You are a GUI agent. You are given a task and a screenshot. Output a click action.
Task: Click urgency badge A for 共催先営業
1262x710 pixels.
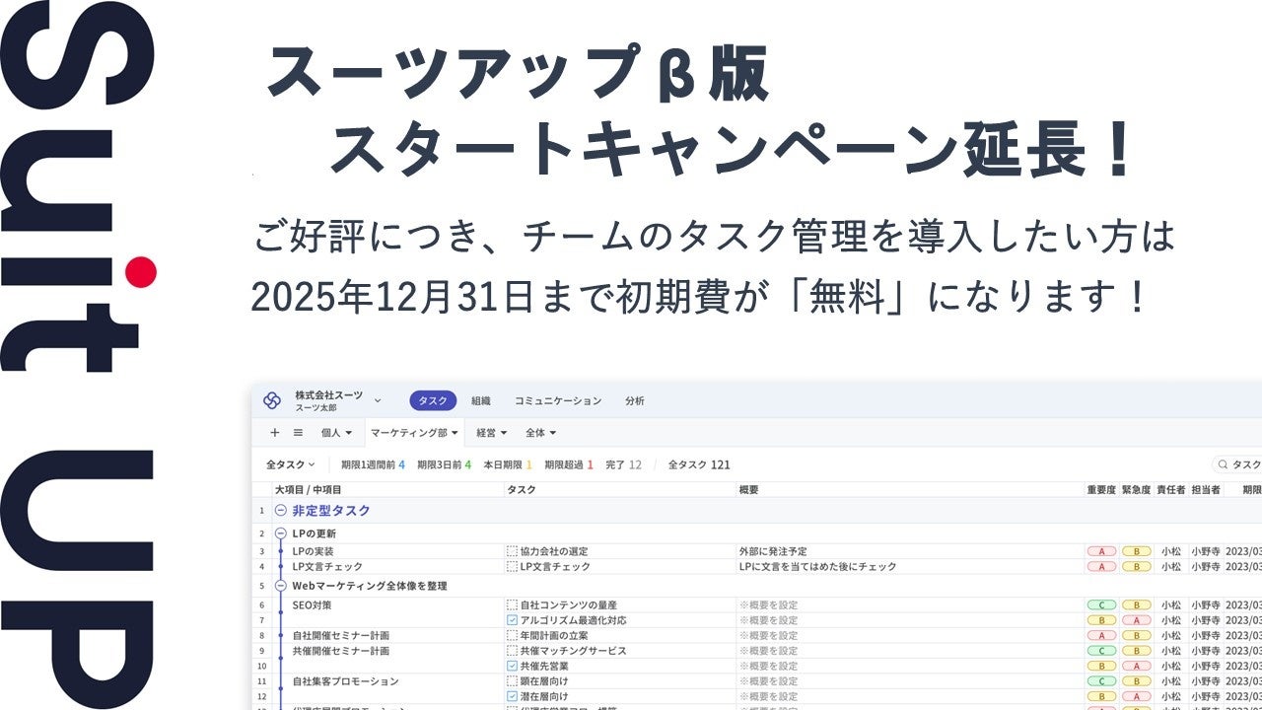(x=1136, y=666)
